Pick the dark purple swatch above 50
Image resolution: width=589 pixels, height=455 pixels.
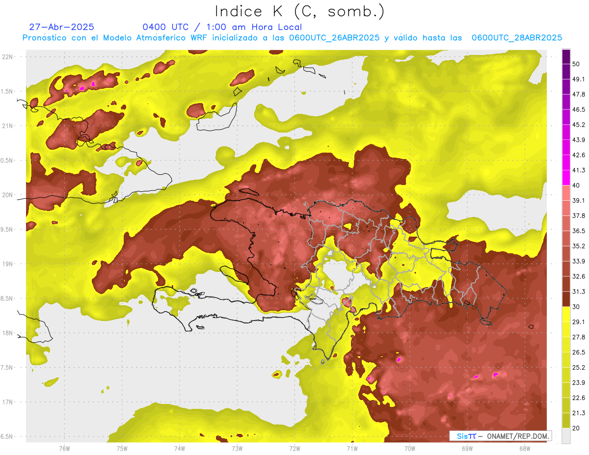[x=566, y=56]
